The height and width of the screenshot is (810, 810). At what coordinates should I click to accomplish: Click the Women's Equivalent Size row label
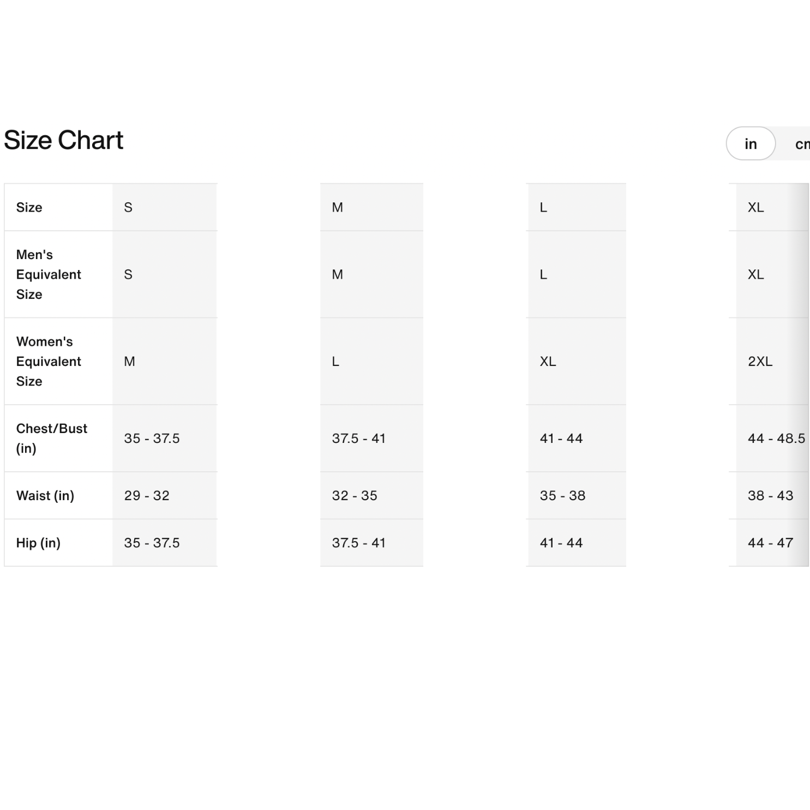(49, 361)
